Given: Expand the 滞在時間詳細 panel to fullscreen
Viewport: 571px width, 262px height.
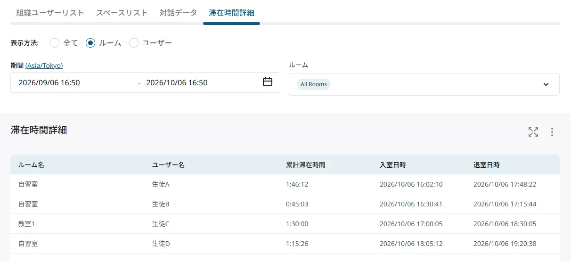Looking at the screenshot, I should click(533, 132).
